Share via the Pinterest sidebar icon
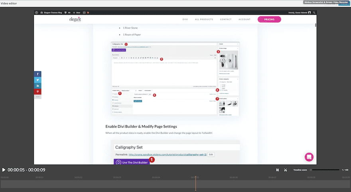 pyautogui.click(x=37, y=91)
